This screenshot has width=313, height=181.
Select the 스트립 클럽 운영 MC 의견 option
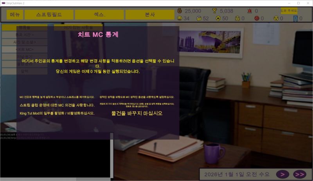pos(57,105)
